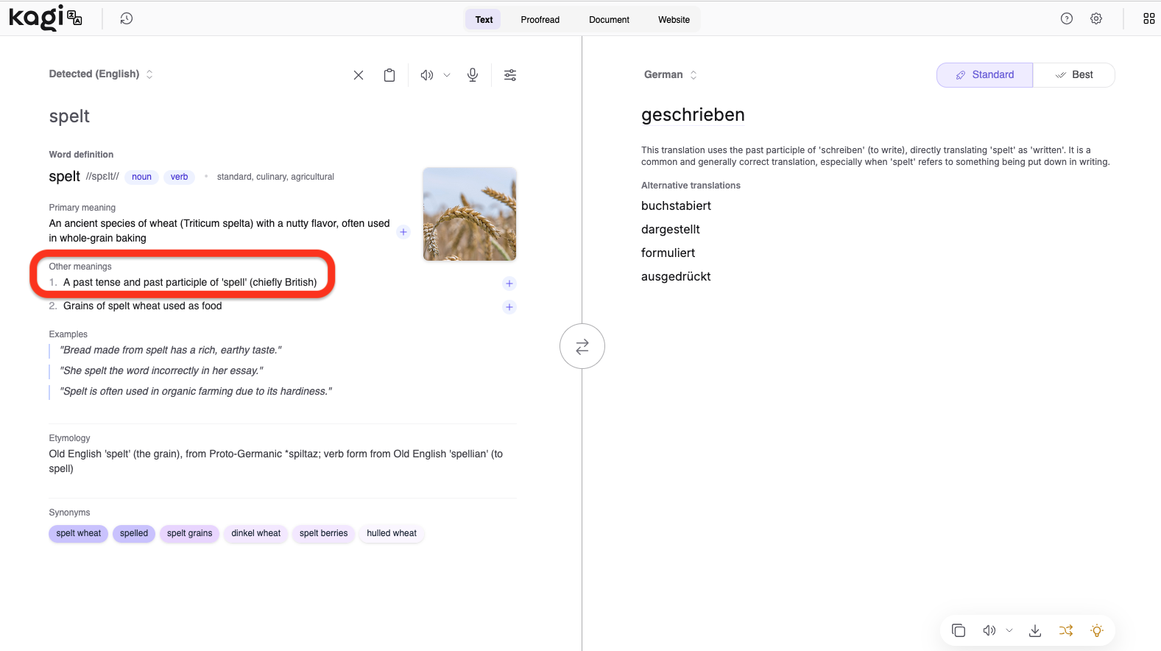Open the Document tab
This screenshot has width=1161, height=651.
tap(609, 20)
